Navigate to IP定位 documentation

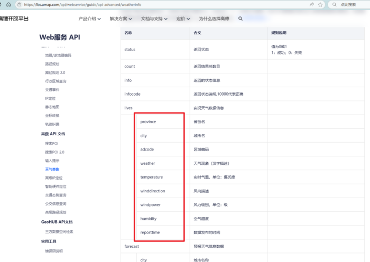pyautogui.click(x=50, y=98)
